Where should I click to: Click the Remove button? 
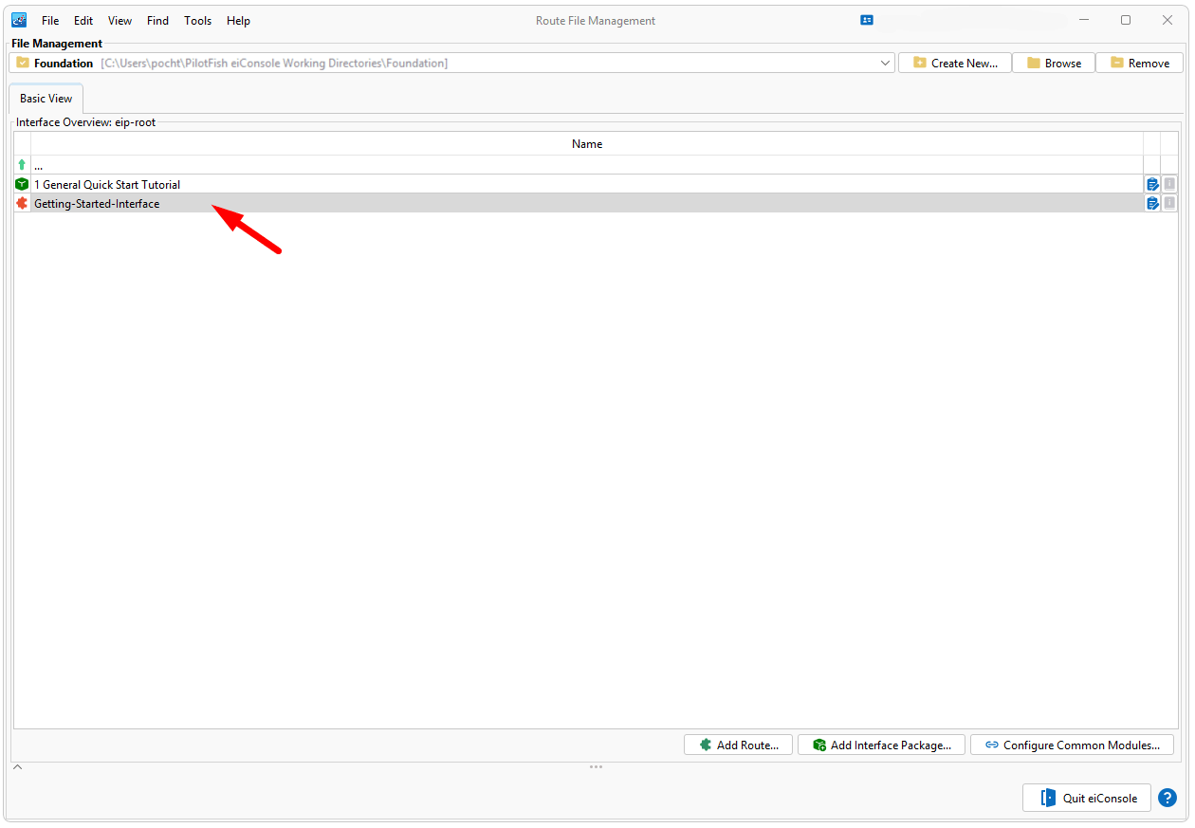tap(1140, 63)
